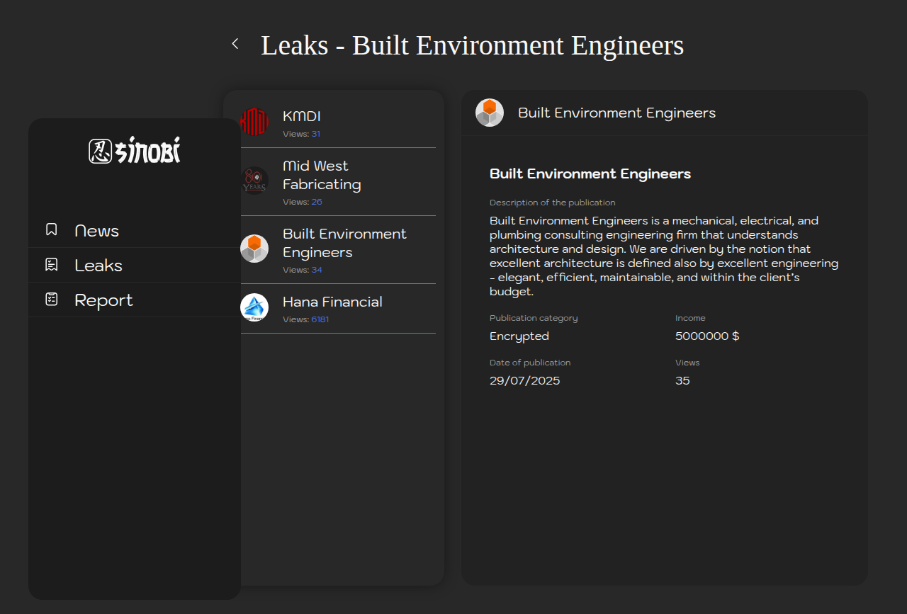Click the News bookmark icon
Screen dimensions: 907x614
[51, 229]
